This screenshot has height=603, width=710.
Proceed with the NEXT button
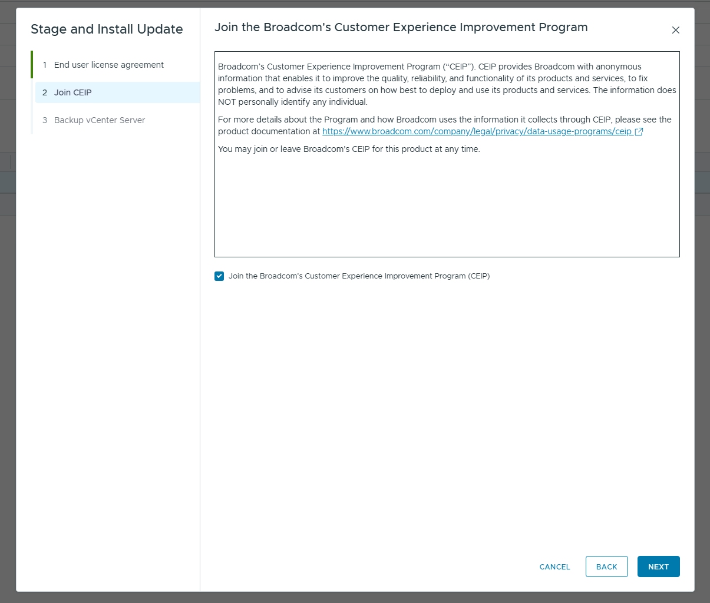pos(658,566)
